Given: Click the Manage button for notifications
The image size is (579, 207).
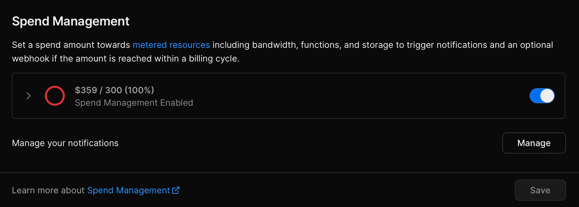Looking at the screenshot, I should coord(534,143).
